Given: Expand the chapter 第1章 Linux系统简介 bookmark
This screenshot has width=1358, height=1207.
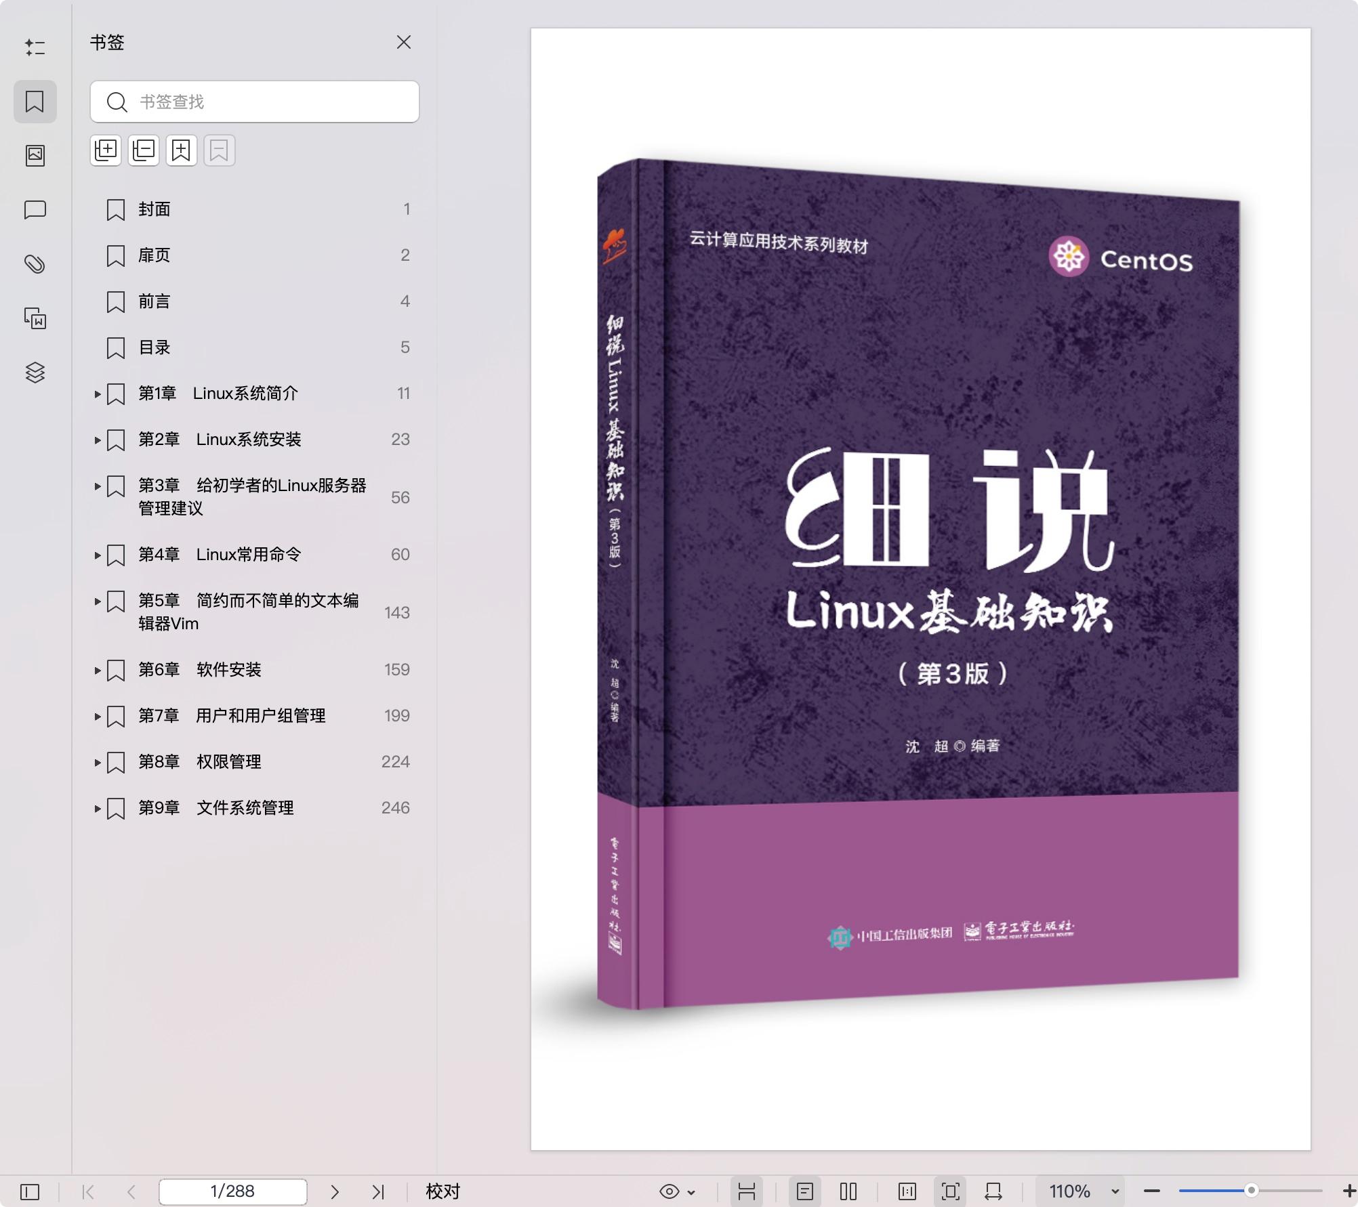Looking at the screenshot, I should pos(97,393).
